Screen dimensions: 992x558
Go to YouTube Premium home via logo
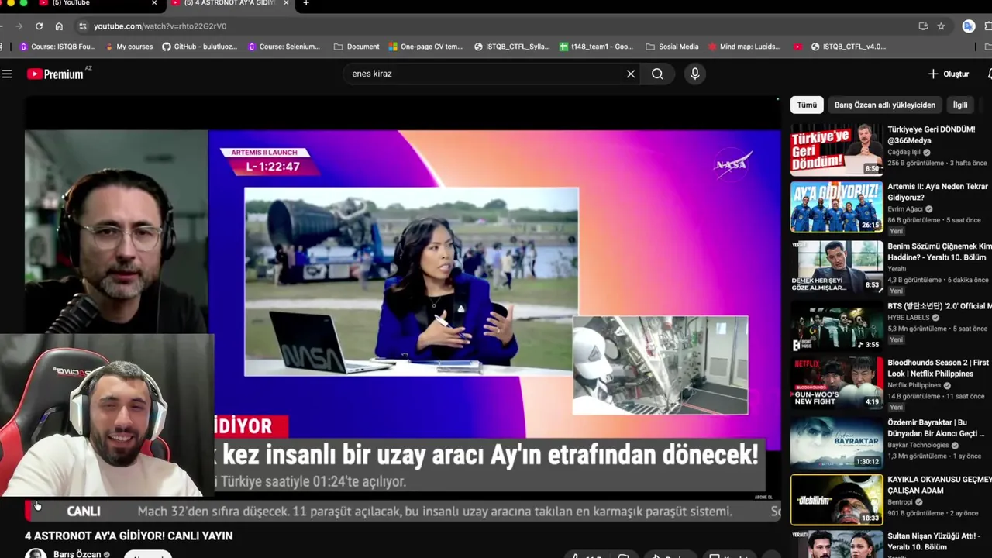[x=56, y=74]
